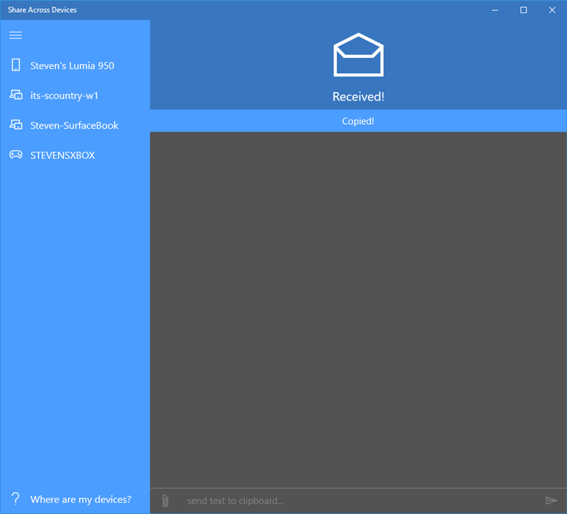The width and height of the screenshot is (567, 514).
Task: Click the dark message history area
Action: click(358, 308)
